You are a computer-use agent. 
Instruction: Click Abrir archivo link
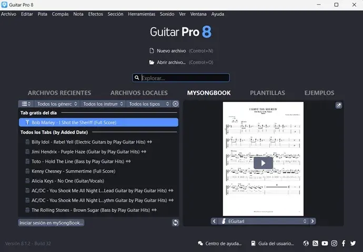point(172,62)
